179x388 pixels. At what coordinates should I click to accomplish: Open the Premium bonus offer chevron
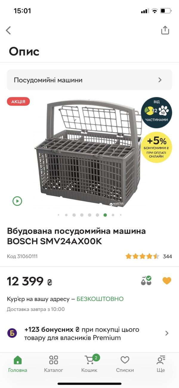coord(167,333)
